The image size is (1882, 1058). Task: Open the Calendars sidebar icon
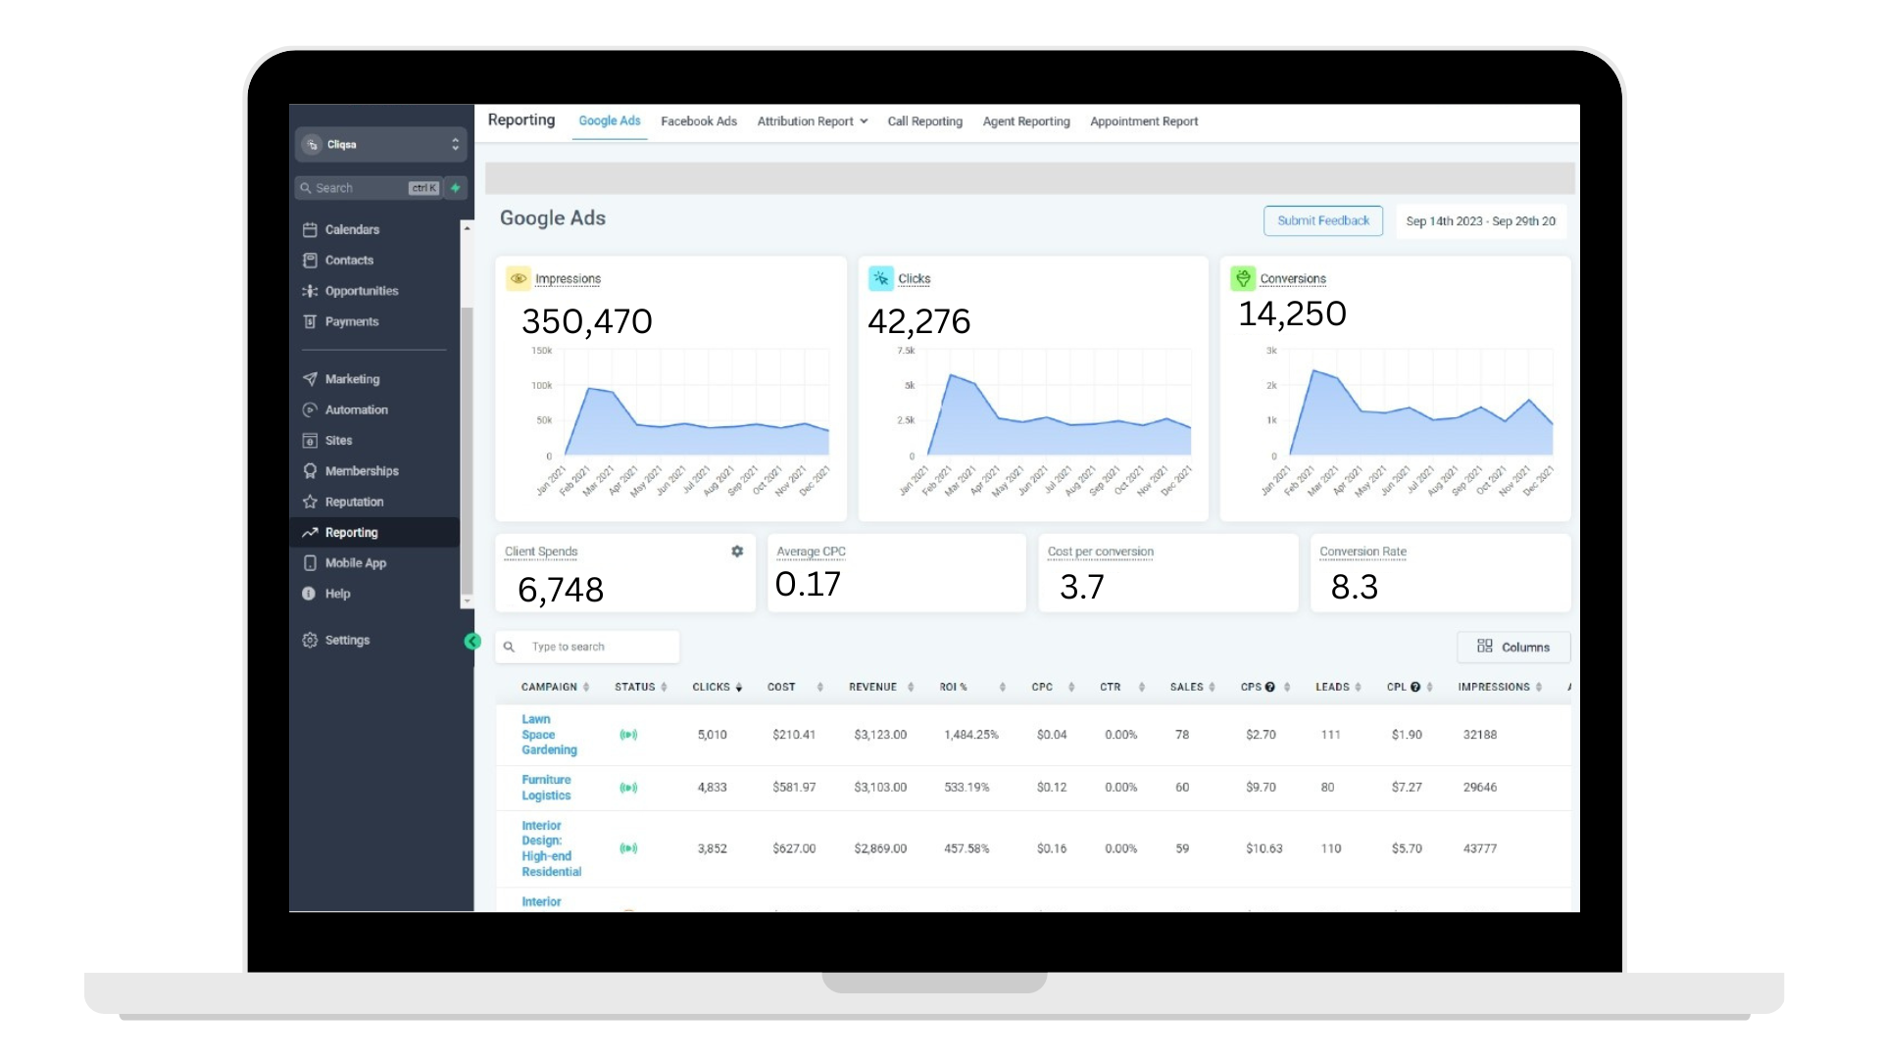(310, 229)
